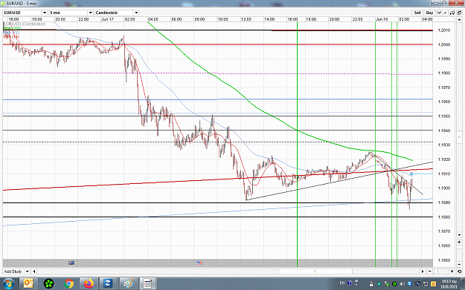Click the blue square price marker near 1.1910

click(411, 174)
